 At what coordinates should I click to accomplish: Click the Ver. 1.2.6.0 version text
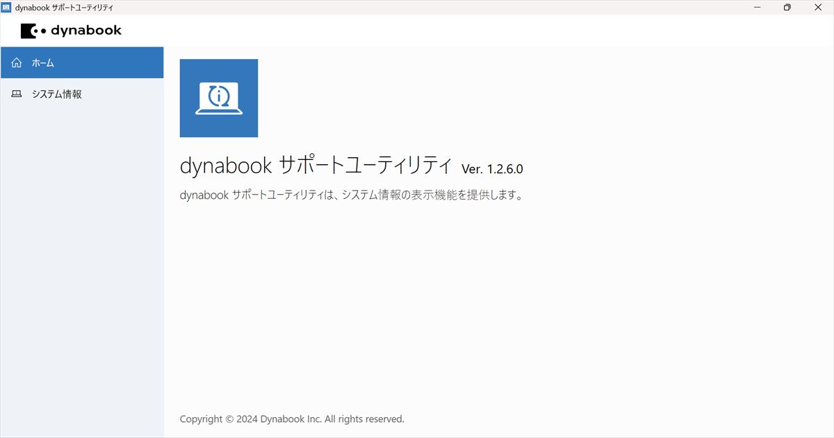tap(492, 169)
